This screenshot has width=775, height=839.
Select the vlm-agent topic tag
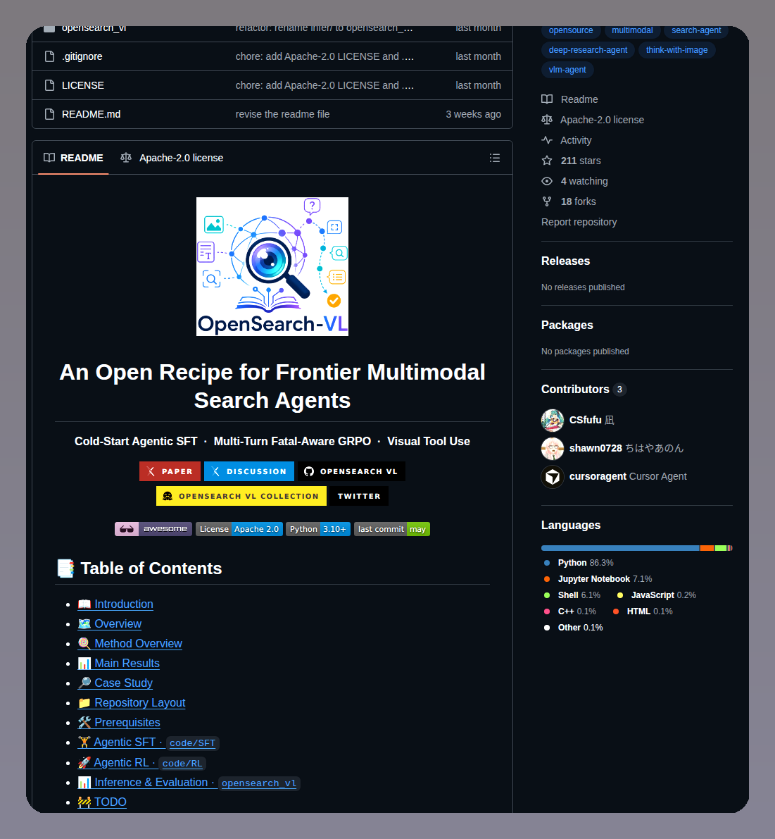click(567, 70)
